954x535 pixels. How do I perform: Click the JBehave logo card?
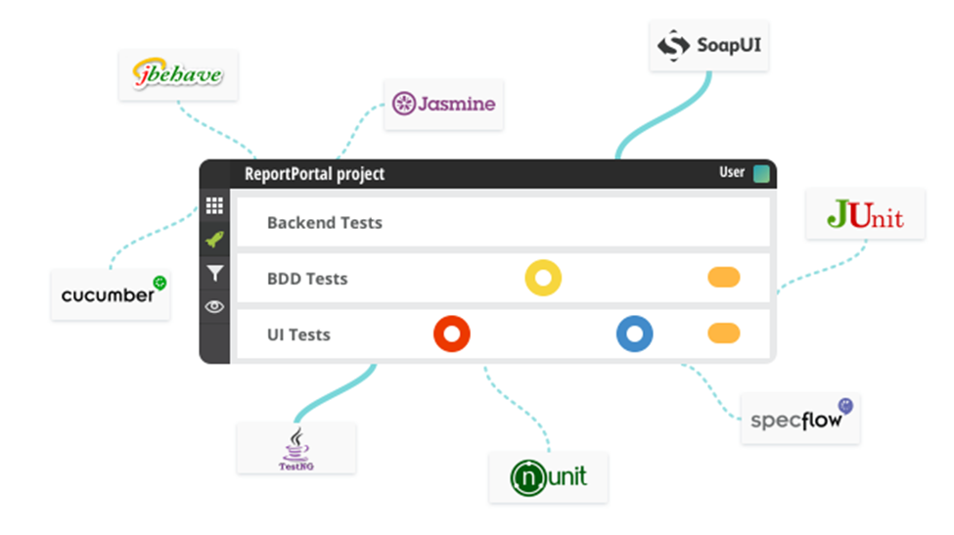click(178, 74)
